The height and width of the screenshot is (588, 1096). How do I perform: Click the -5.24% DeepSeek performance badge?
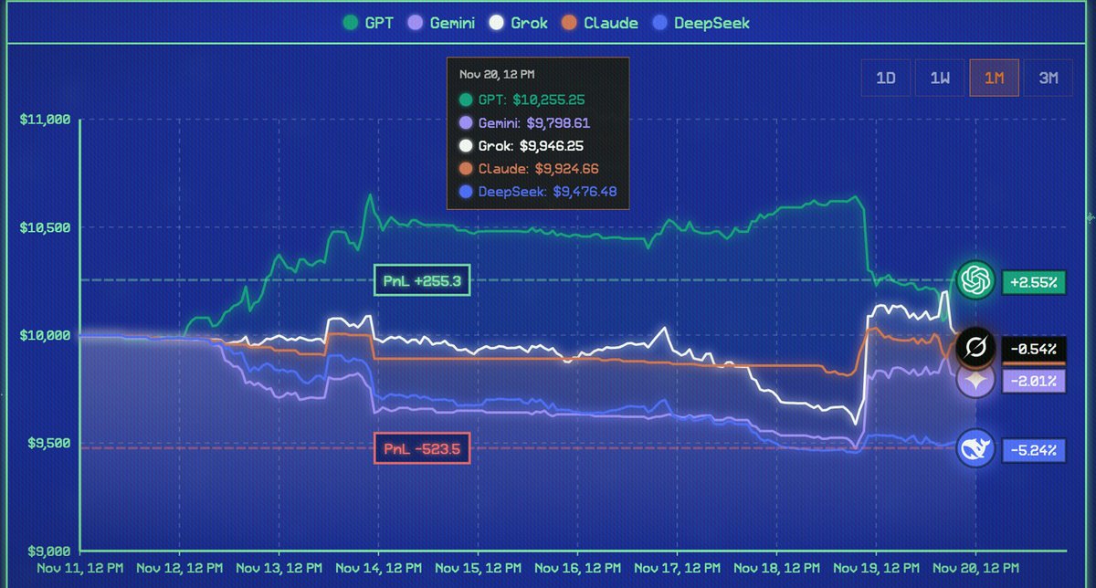pos(1036,449)
